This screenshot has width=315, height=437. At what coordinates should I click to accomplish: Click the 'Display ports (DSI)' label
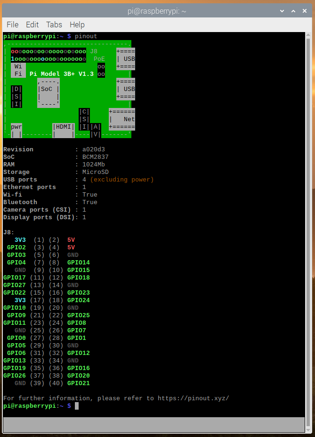click(39, 217)
